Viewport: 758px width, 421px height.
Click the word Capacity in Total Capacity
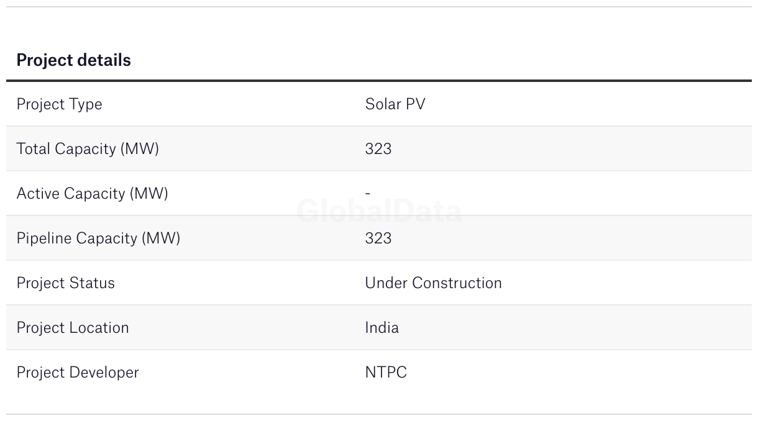point(86,149)
